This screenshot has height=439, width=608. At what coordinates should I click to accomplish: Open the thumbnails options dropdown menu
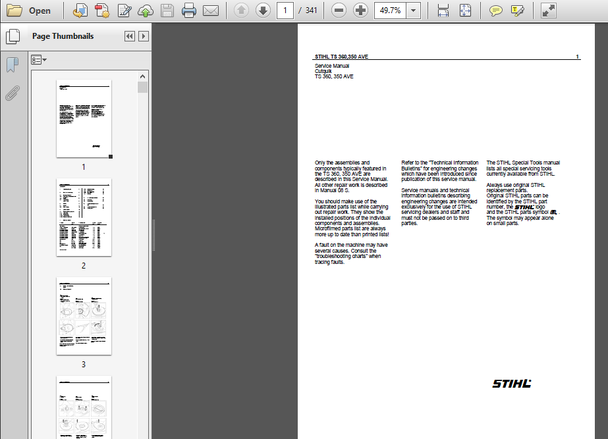39,60
